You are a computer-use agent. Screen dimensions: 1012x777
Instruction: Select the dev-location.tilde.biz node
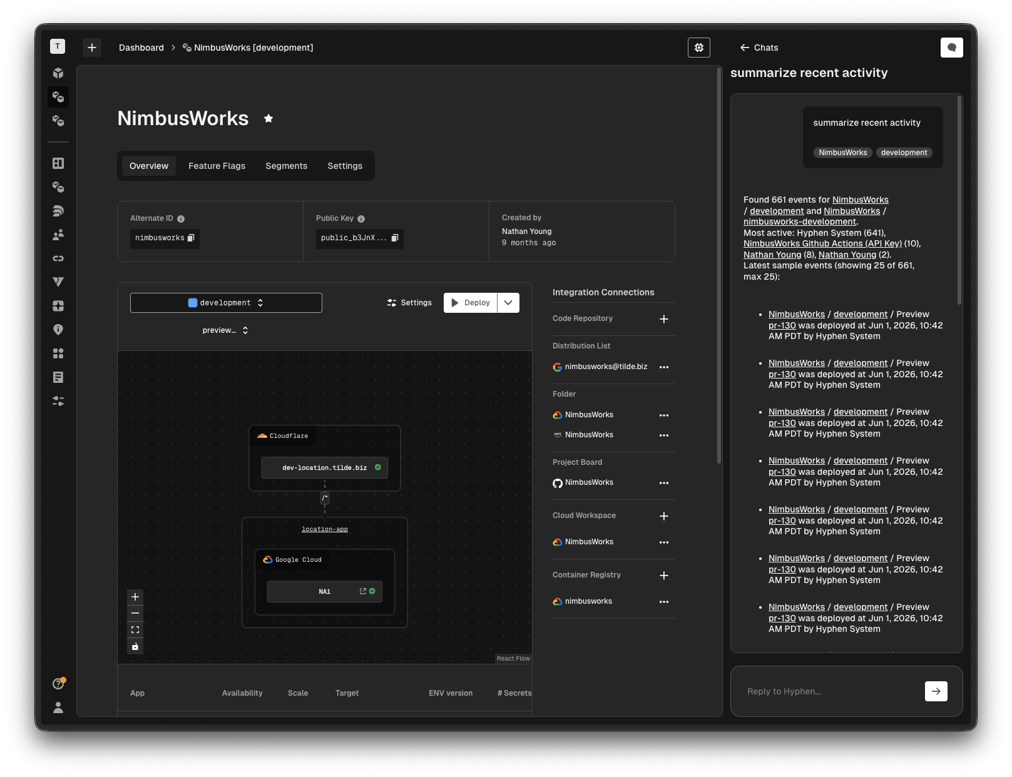point(325,468)
